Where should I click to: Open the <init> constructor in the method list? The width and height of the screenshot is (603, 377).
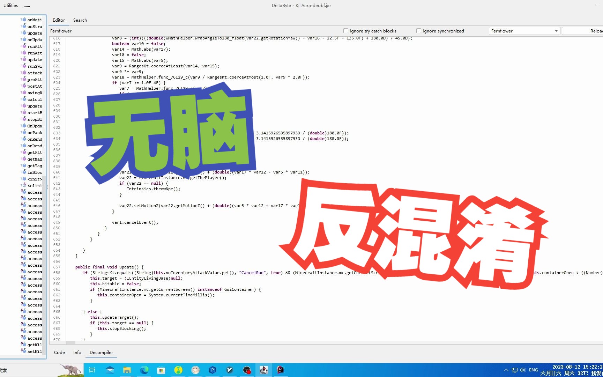(x=34, y=179)
